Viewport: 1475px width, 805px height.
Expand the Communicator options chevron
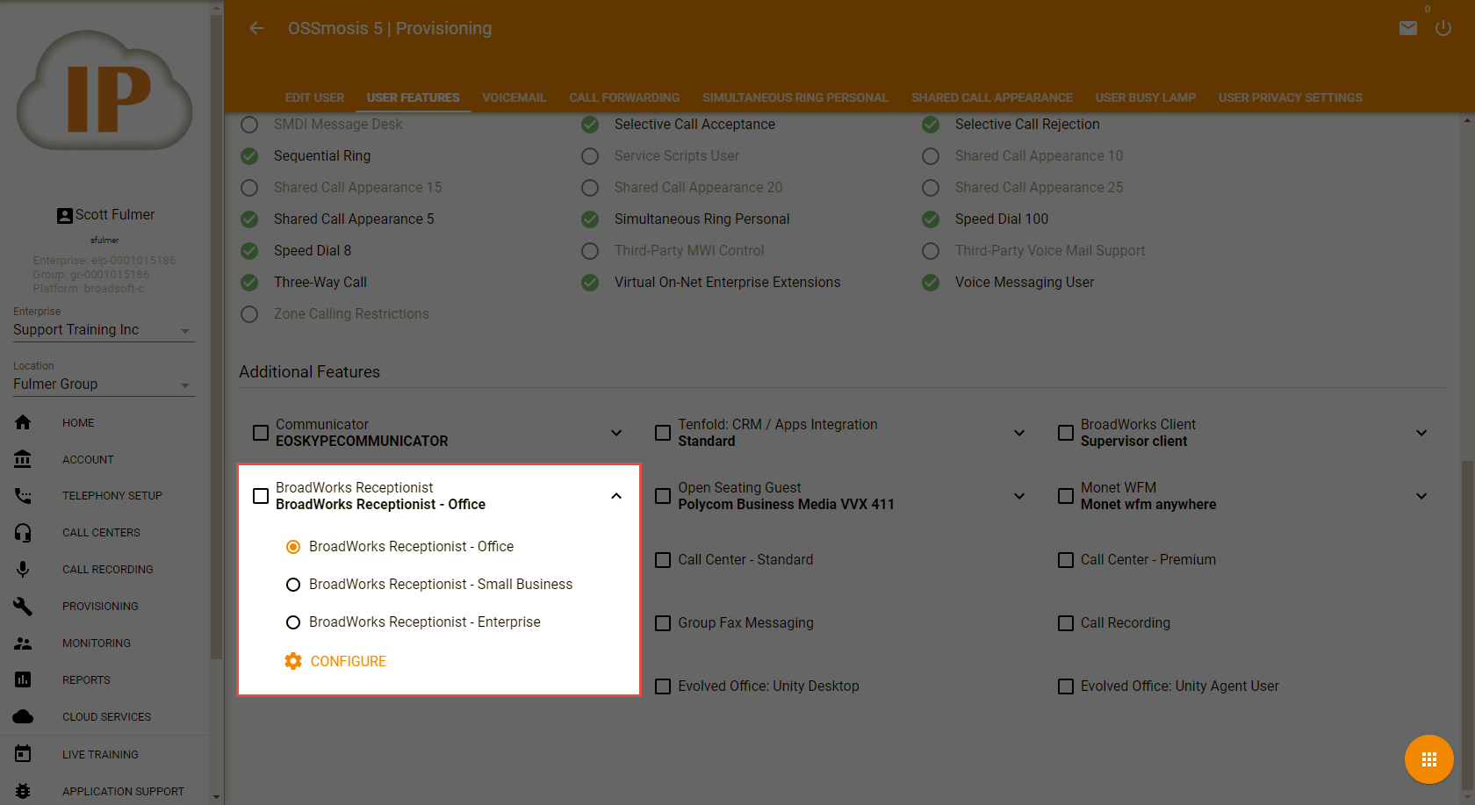pos(616,433)
